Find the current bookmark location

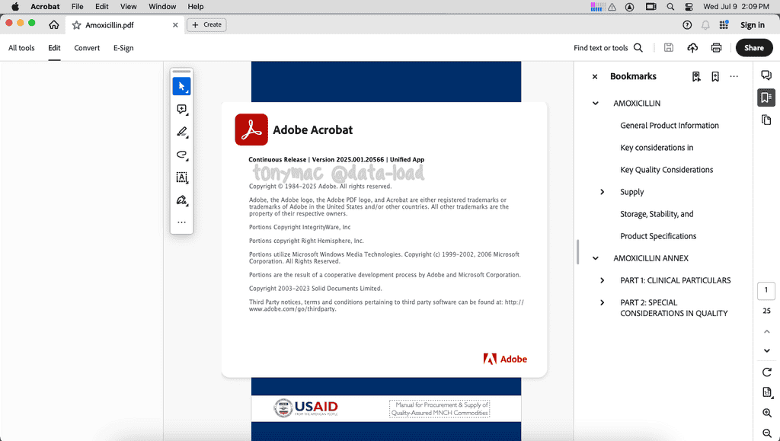[696, 77]
